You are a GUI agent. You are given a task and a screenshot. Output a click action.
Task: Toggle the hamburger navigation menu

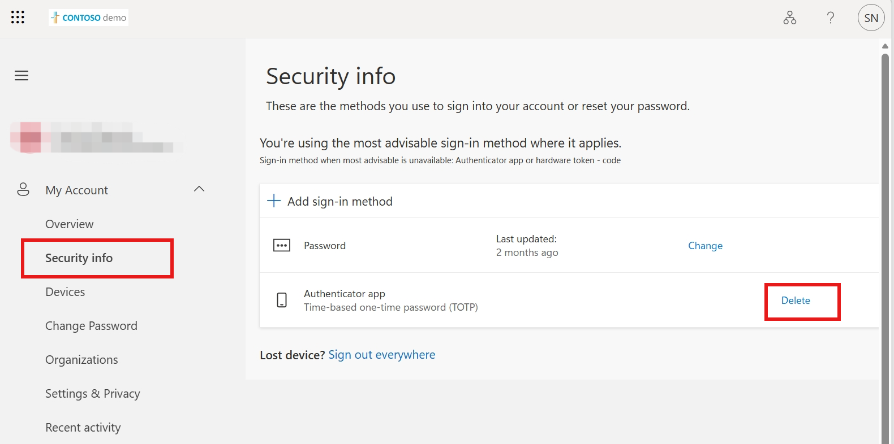22,76
